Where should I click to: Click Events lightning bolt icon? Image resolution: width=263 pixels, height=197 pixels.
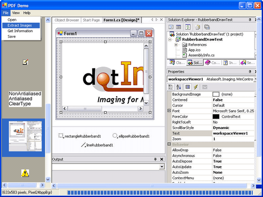(x=196, y=87)
